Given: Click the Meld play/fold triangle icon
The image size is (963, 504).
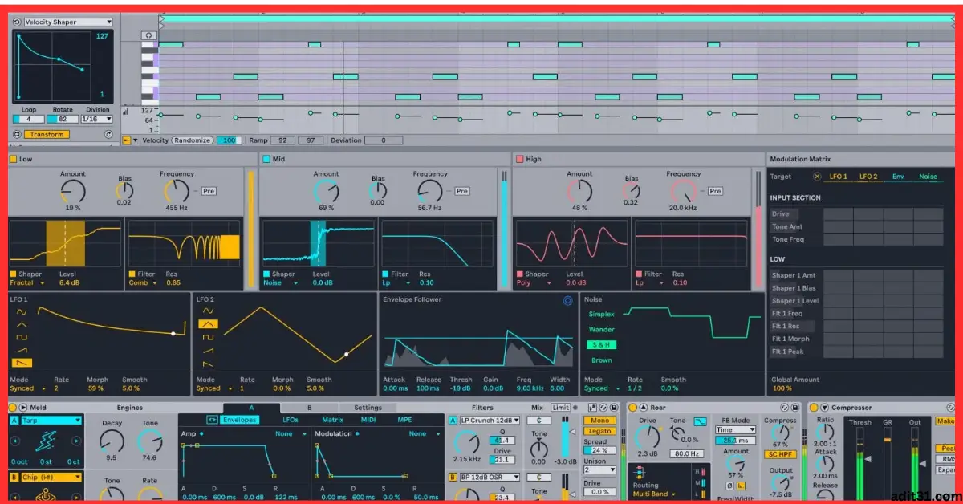Looking at the screenshot, I should (23, 408).
